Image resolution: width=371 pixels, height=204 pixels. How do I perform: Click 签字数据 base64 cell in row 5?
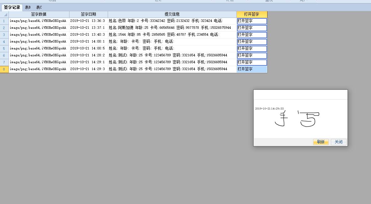[39, 48]
